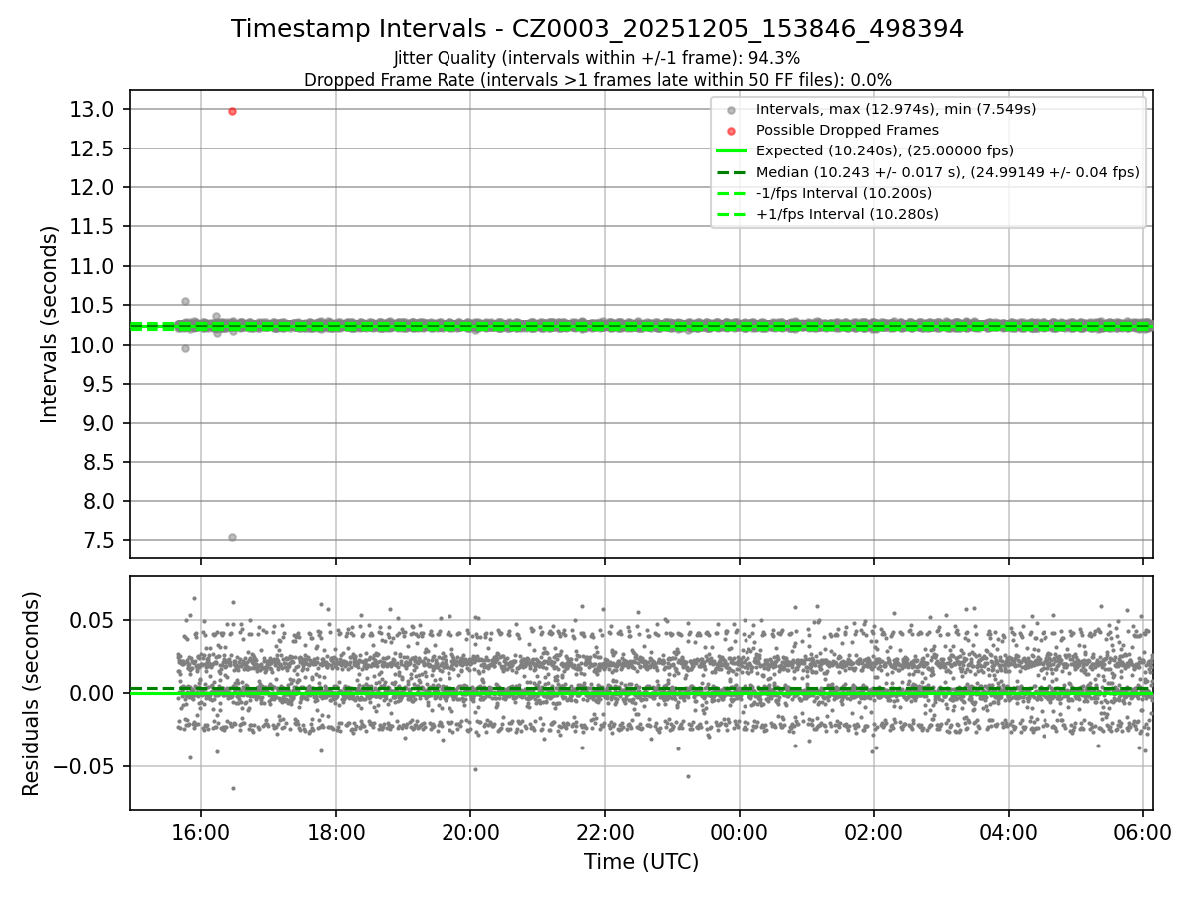Click legend entry '+1/fps Interval (10.280s)'
1196x897 pixels.
click(x=847, y=213)
